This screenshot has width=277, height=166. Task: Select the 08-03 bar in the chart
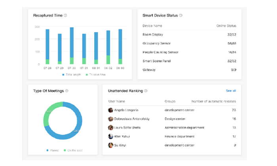[x=120, y=47]
